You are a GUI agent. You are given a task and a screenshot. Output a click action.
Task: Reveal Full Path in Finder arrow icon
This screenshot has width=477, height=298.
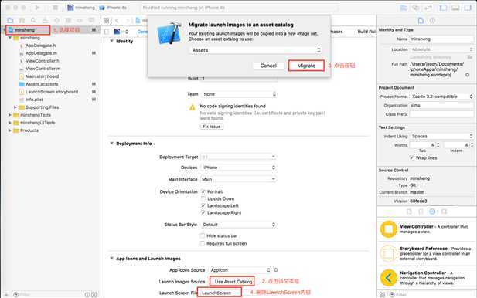click(x=468, y=75)
